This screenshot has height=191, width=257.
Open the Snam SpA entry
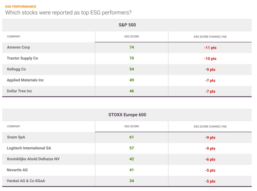click(x=16, y=137)
